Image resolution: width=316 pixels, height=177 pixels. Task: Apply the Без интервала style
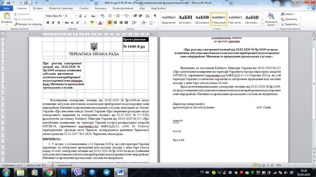(235, 19)
